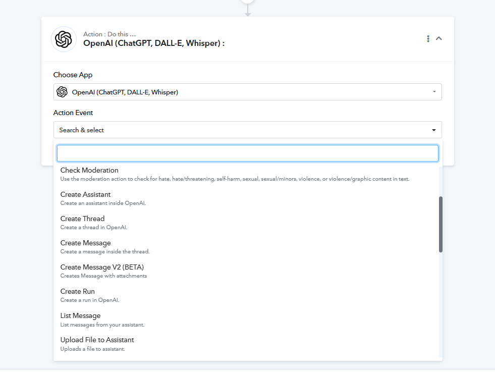The height and width of the screenshot is (375, 495).
Task: Select Create Message V2 (BETA) action
Action: pos(246,271)
